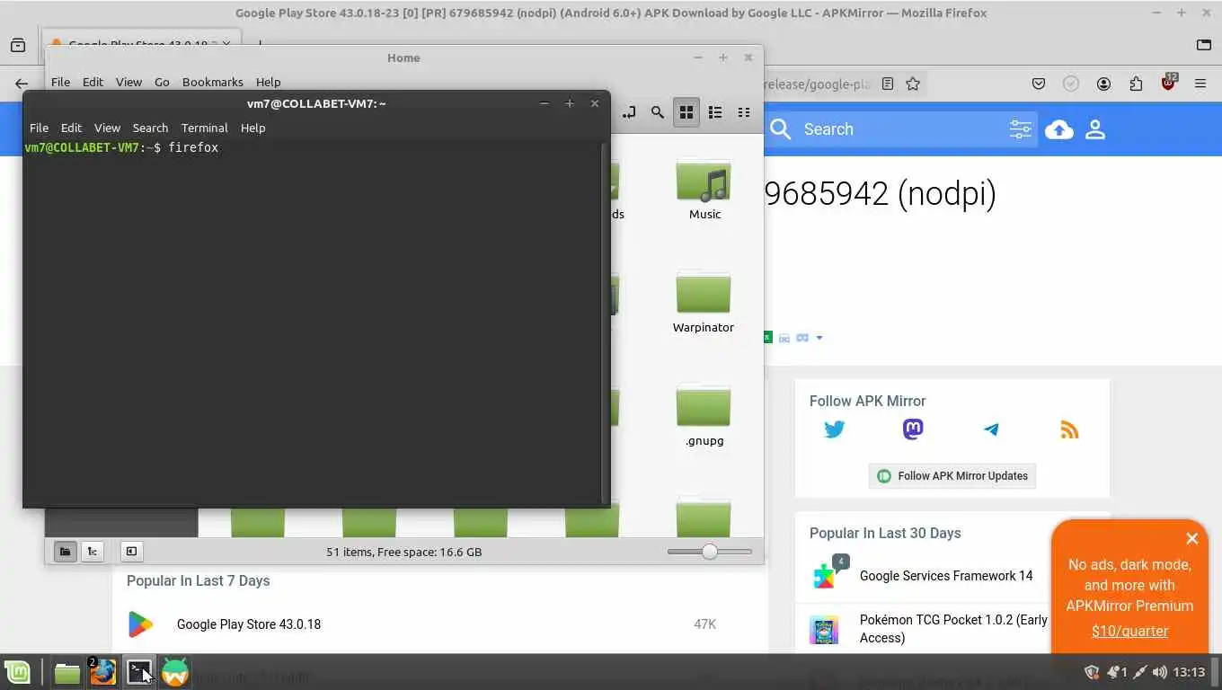Expand the small blue dropdown arrow on page
The height and width of the screenshot is (690, 1222).
[x=819, y=338]
